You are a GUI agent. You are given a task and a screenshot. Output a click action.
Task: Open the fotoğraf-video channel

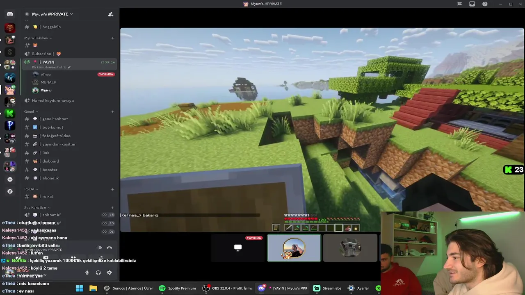tap(69, 136)
